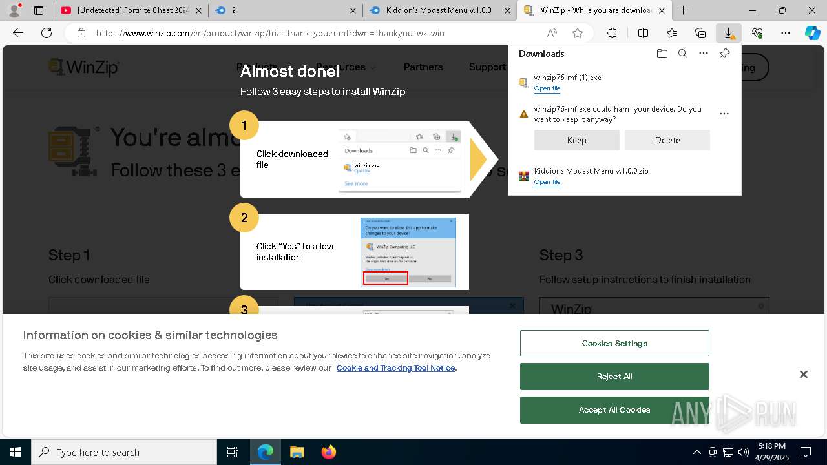The image size is (827, 465).
Task: Search downloads with magnifier icon
Action: pos(682,54)
